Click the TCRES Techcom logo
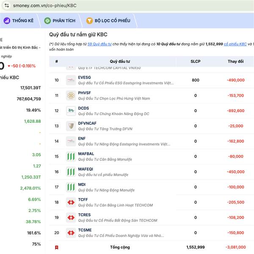The image size is (254, 254). tap(71, 218)
